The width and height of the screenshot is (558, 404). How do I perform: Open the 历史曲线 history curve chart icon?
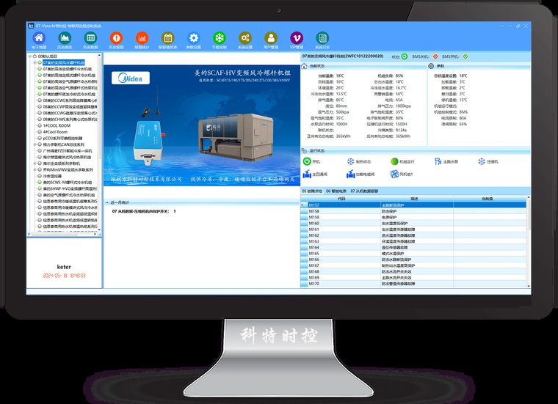tap(65, 37)
